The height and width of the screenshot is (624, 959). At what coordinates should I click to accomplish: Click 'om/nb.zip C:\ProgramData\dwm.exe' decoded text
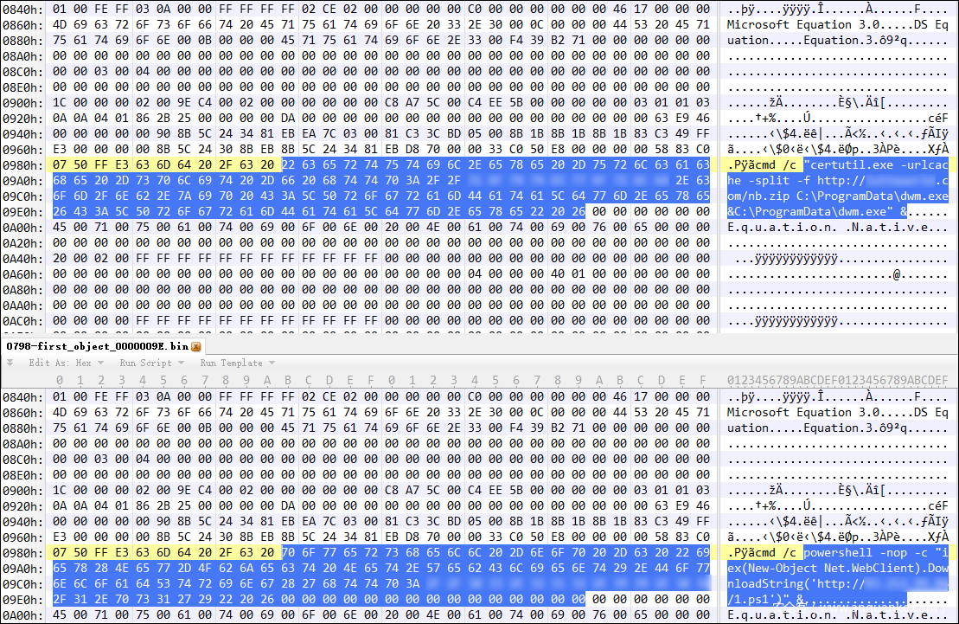[837, 196]
